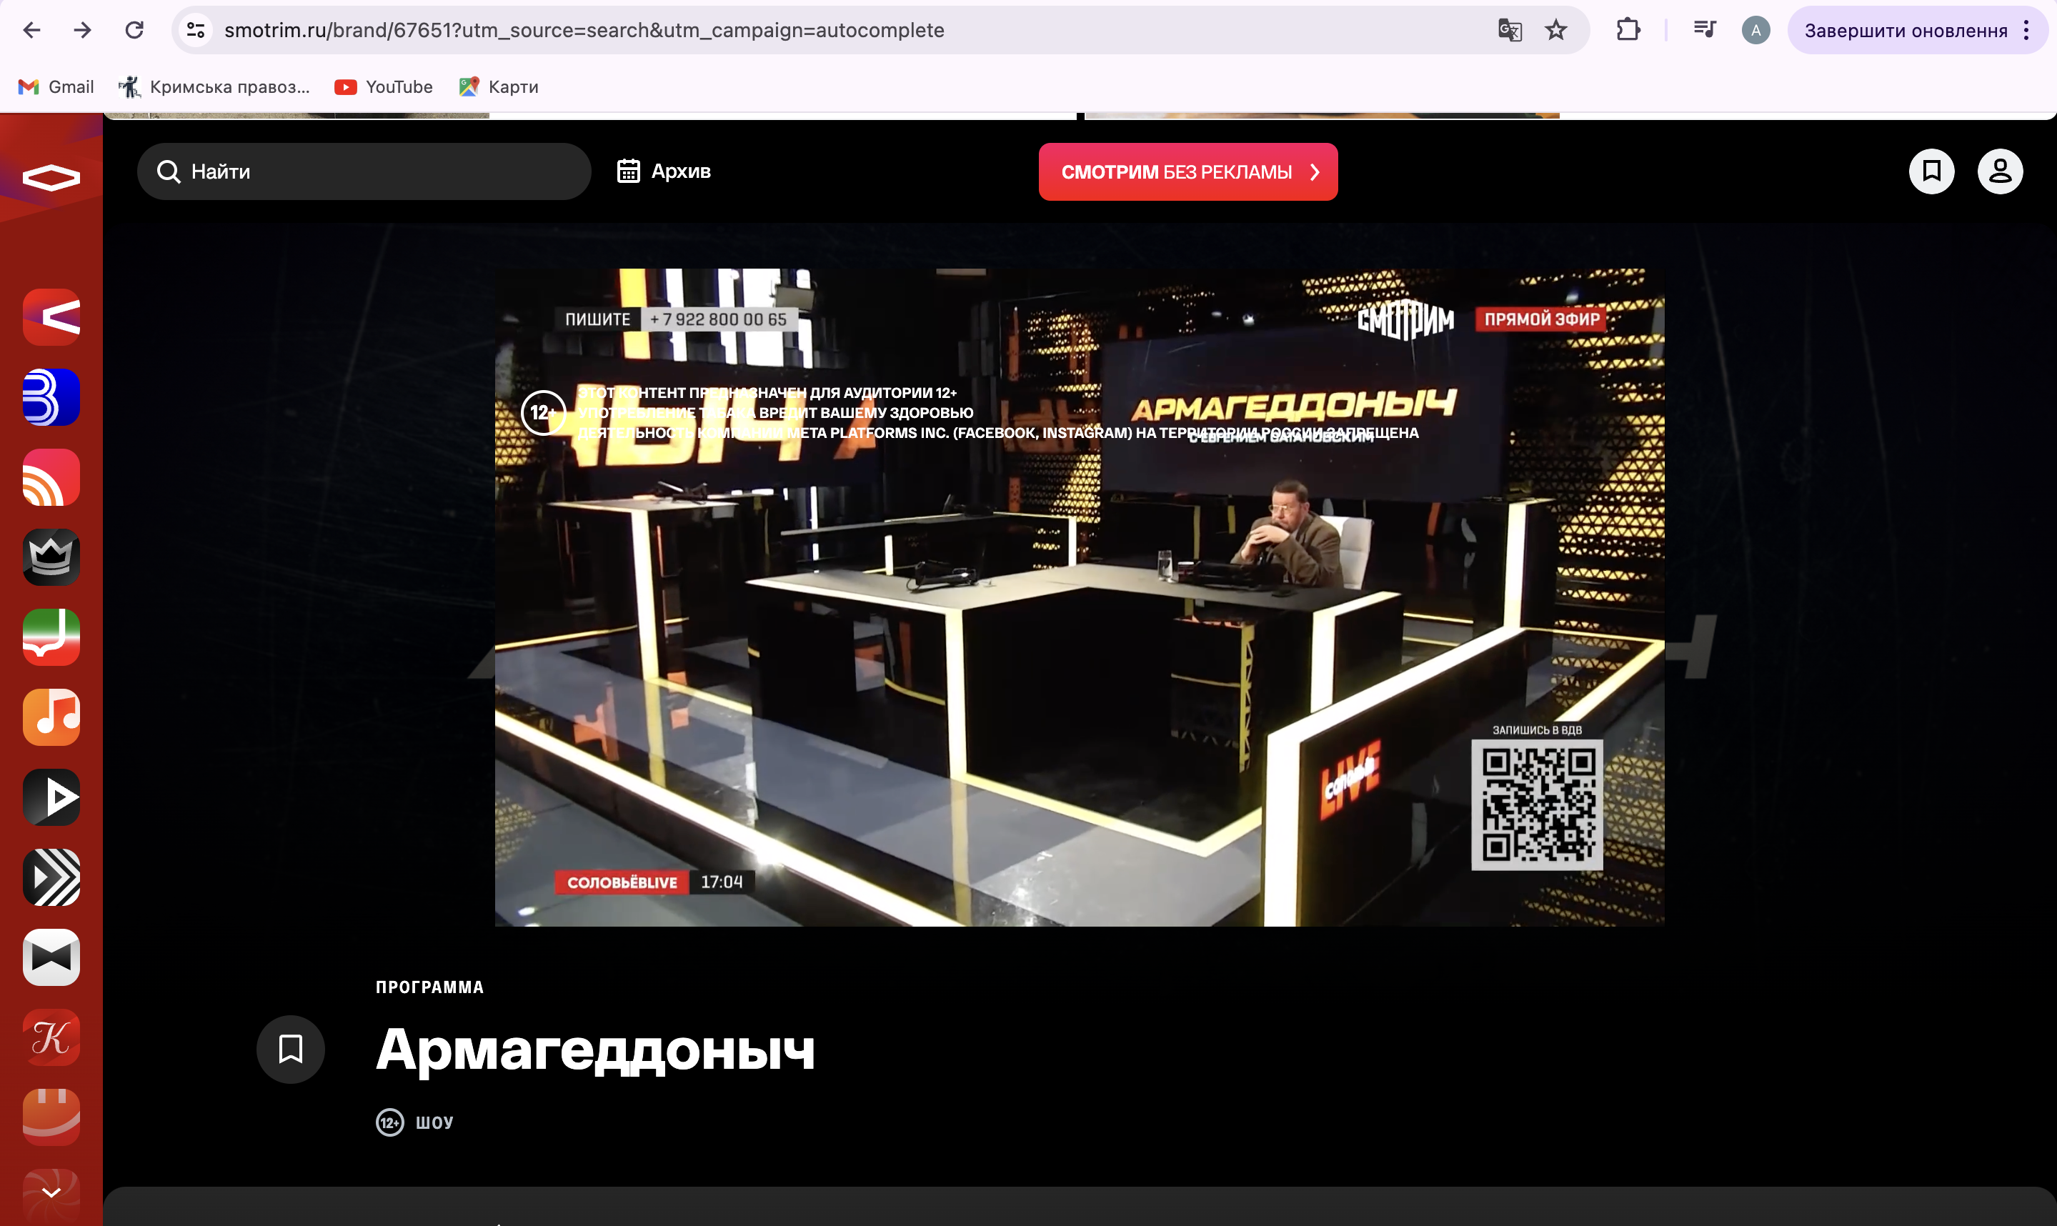
Task: Open saved bookmarks in the site header
Action: [1931, 171]
